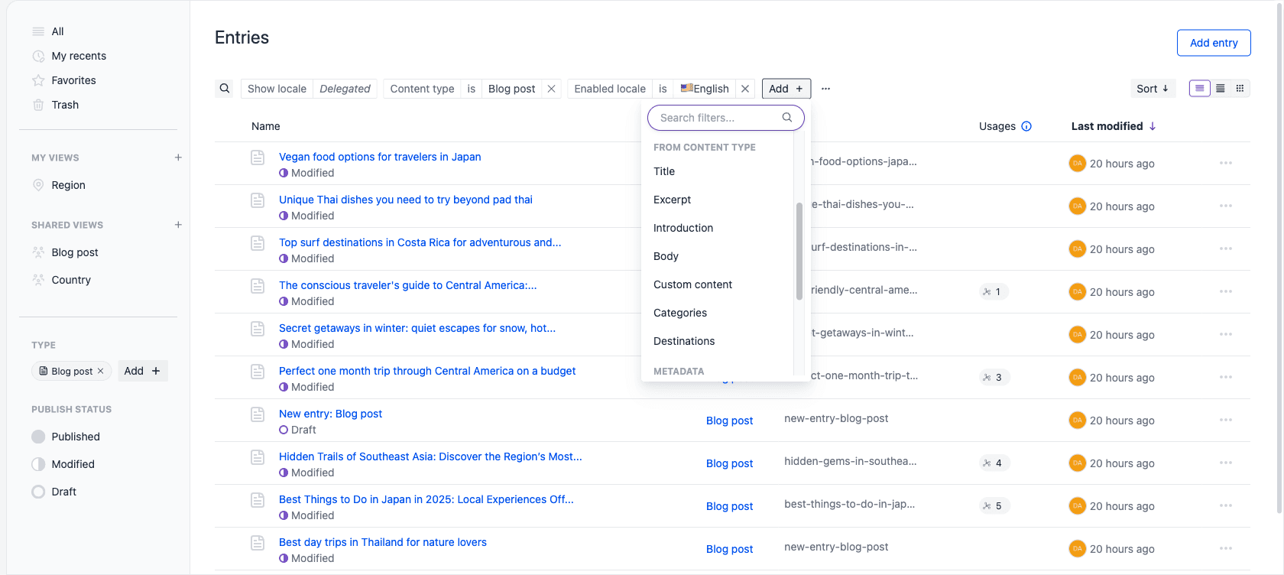Click usages badge showing 5
Image resolution: width=1284 pixels, height=575 pixels.
994,505
